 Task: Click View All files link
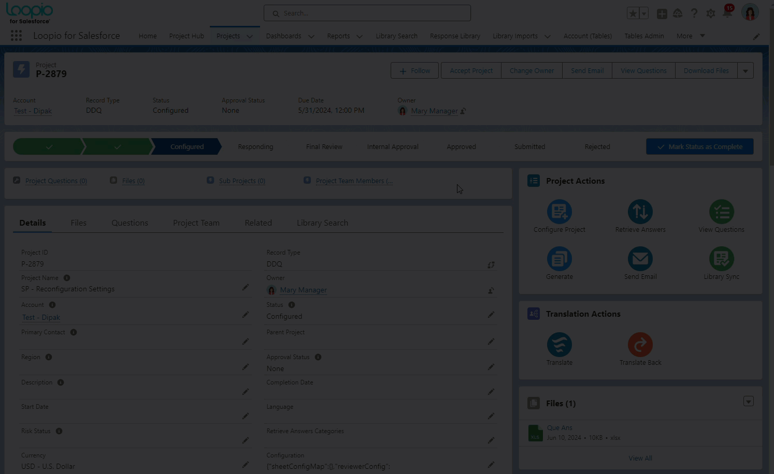(x=640, y=458)
